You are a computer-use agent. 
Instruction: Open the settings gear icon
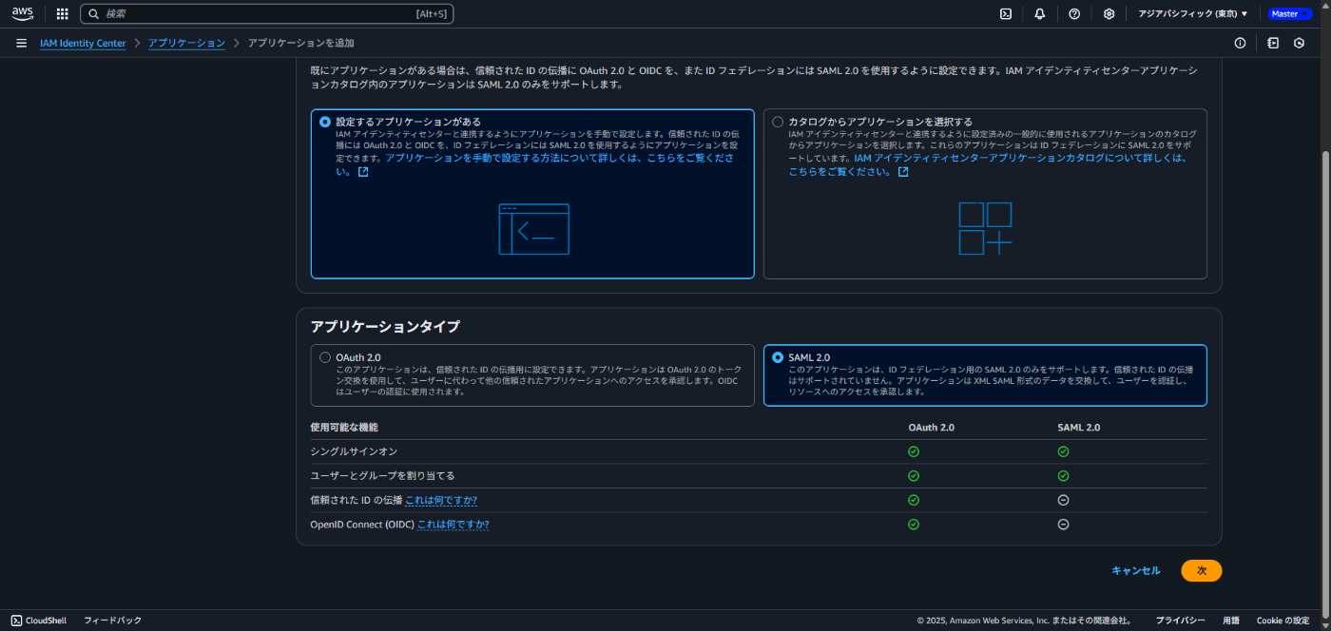pyautogui.click(x=1109, y=13)
